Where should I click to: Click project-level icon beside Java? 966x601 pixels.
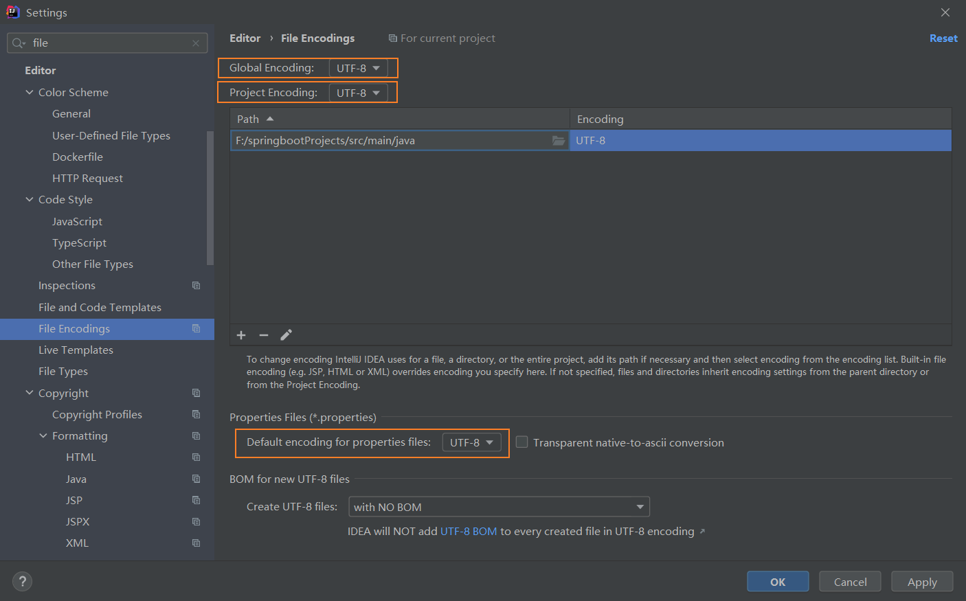pos(196,479)
